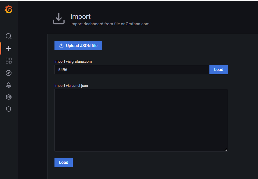
Task: Click Load next to grafana.com ID field
Action: (x=218, y=70)
